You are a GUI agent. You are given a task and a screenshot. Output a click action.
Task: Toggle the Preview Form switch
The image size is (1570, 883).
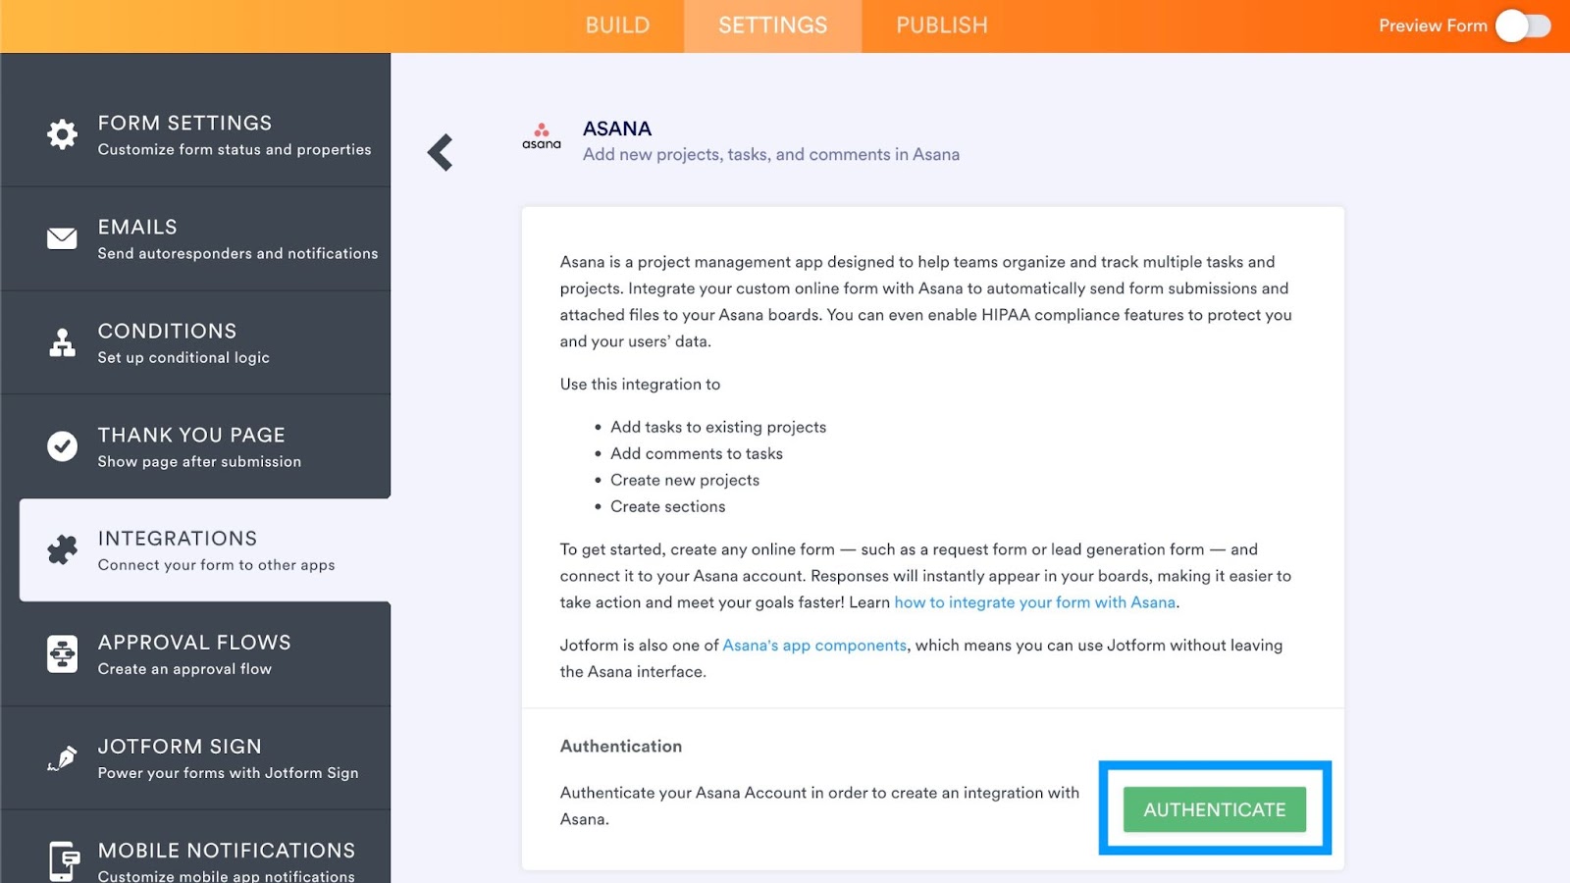(1522, 26)
